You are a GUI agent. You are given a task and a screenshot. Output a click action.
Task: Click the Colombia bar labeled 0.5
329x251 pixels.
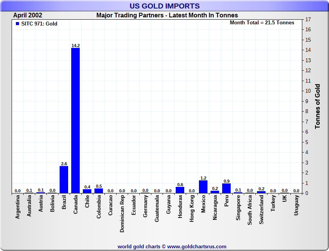tap(99, 191)
